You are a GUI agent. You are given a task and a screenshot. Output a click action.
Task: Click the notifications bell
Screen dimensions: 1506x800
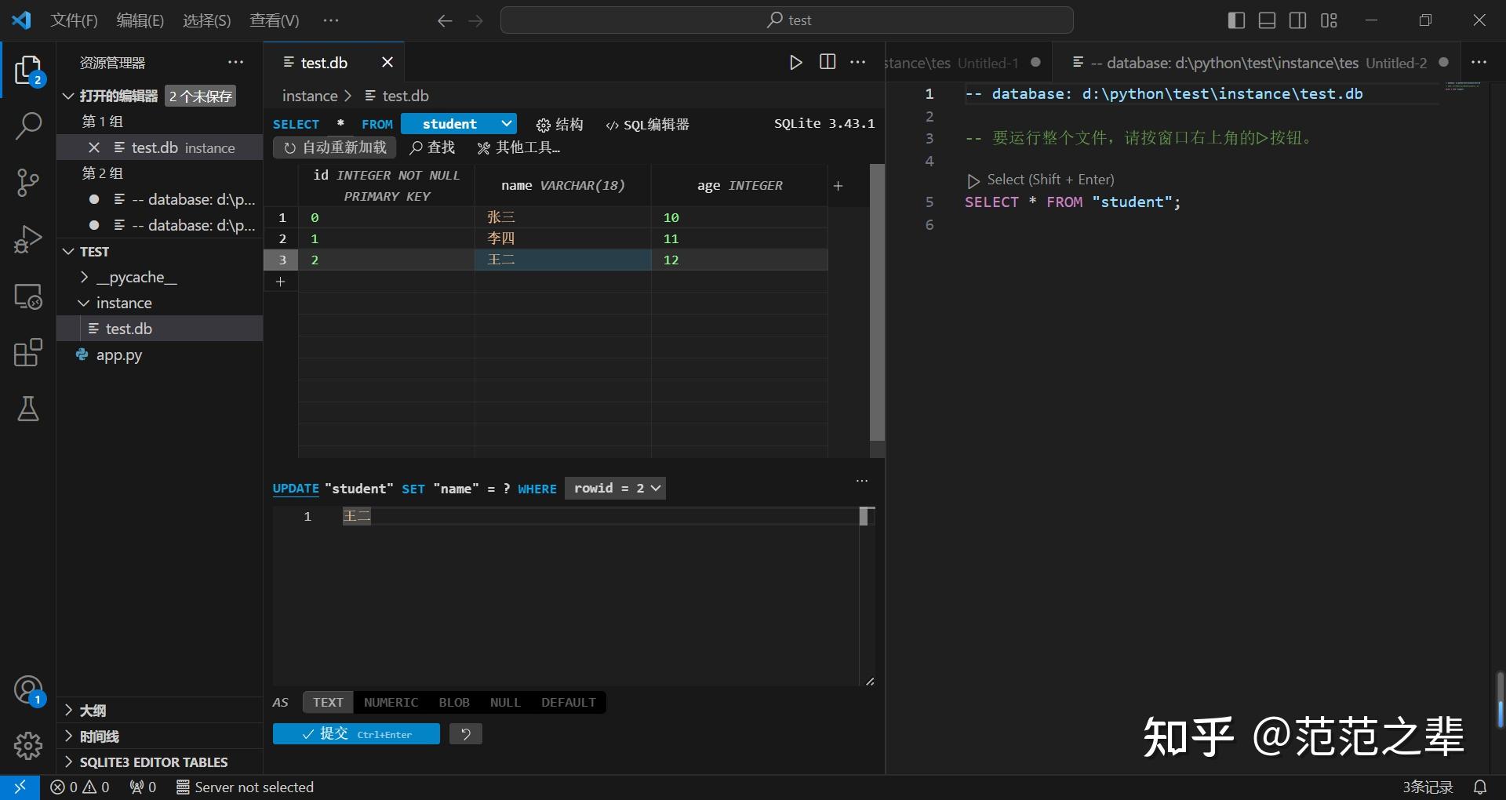1481,787
